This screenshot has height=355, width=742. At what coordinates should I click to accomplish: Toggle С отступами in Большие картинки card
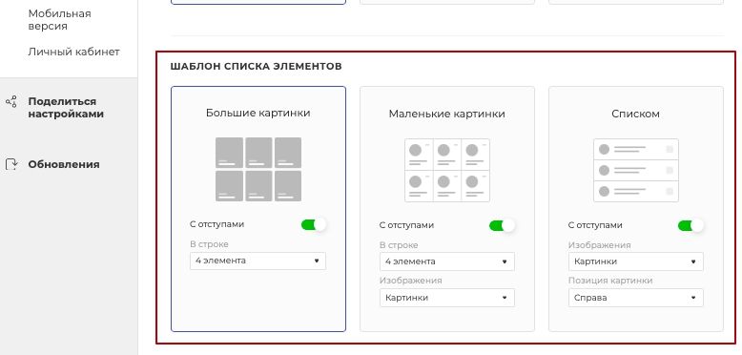[x=314, y=224]
